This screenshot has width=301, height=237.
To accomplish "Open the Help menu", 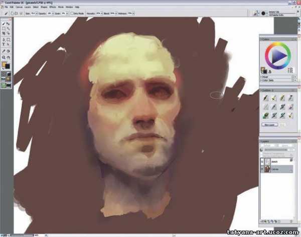I will pos(77,7).
